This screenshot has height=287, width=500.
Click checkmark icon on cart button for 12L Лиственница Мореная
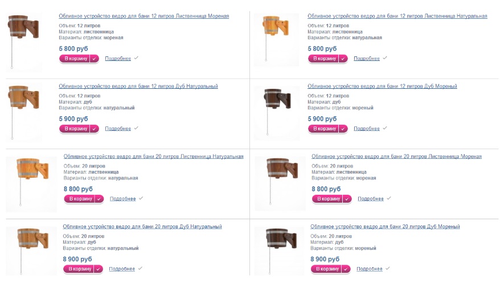(94, 58)
